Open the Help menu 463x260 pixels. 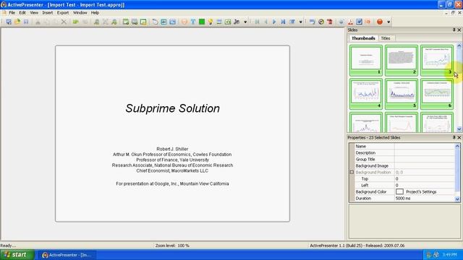pos(95,13)
